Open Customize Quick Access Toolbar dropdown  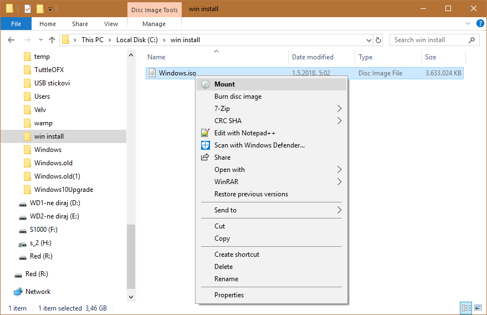point(50,9)
